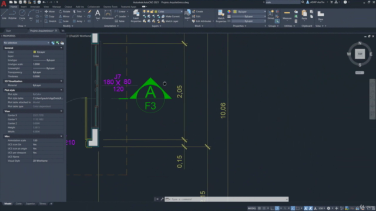Open the Annotate ribbon tab
Screen dimensions: 376x211
click(x=35, y=6)
